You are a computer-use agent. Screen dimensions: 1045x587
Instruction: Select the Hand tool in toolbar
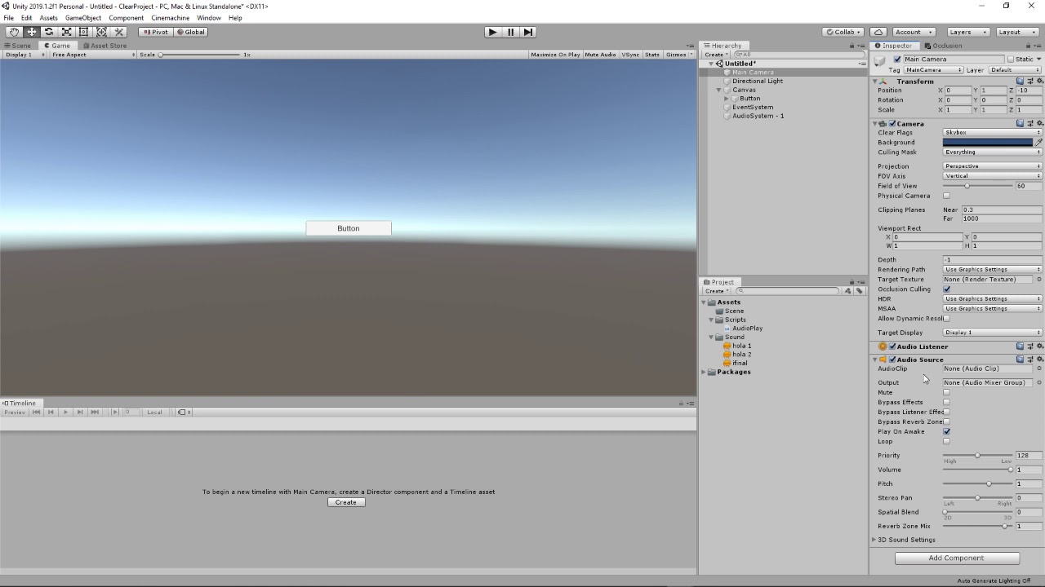pos(14,32)
